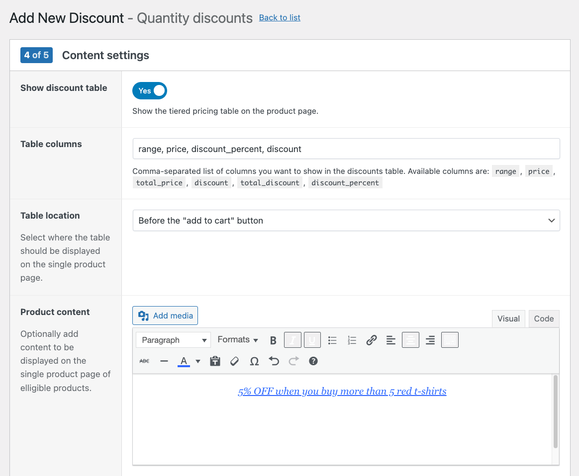Viewport: 579px width, 476px height.
Task: Click the 'Content settings' heading
Action: pyautogui.click(x=105, y=55)
